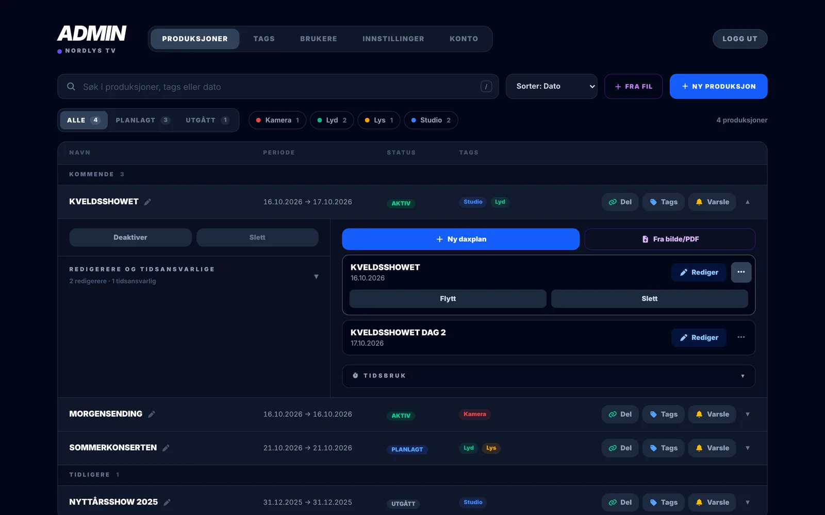Open the KONTO tab
Screen dimensions: 825x515
tap(464, 39)
